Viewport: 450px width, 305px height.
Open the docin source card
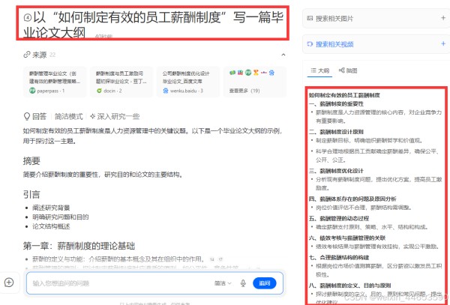(x=121, y=82)
